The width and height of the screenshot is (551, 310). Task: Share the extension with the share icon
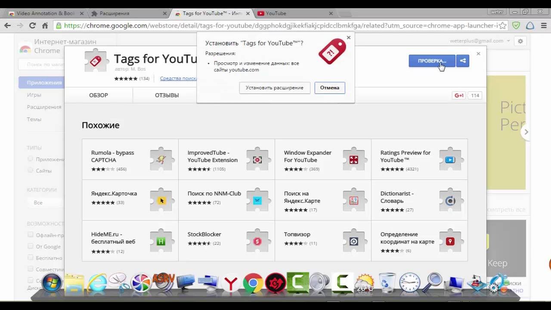[x=463, y=61]
